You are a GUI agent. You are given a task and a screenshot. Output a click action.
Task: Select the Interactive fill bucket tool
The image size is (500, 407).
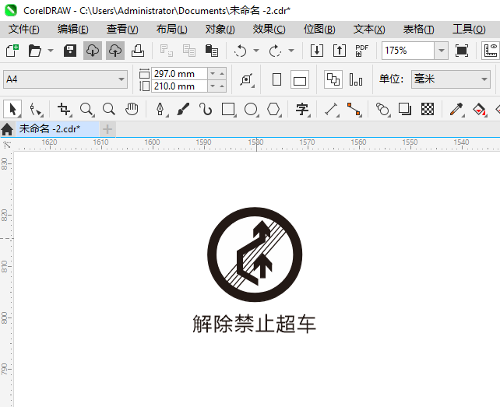[479, 109]
